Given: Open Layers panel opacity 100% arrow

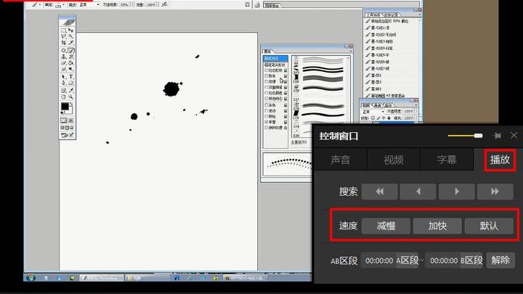Looking at the screenshot, I should (x=415, y=111).
